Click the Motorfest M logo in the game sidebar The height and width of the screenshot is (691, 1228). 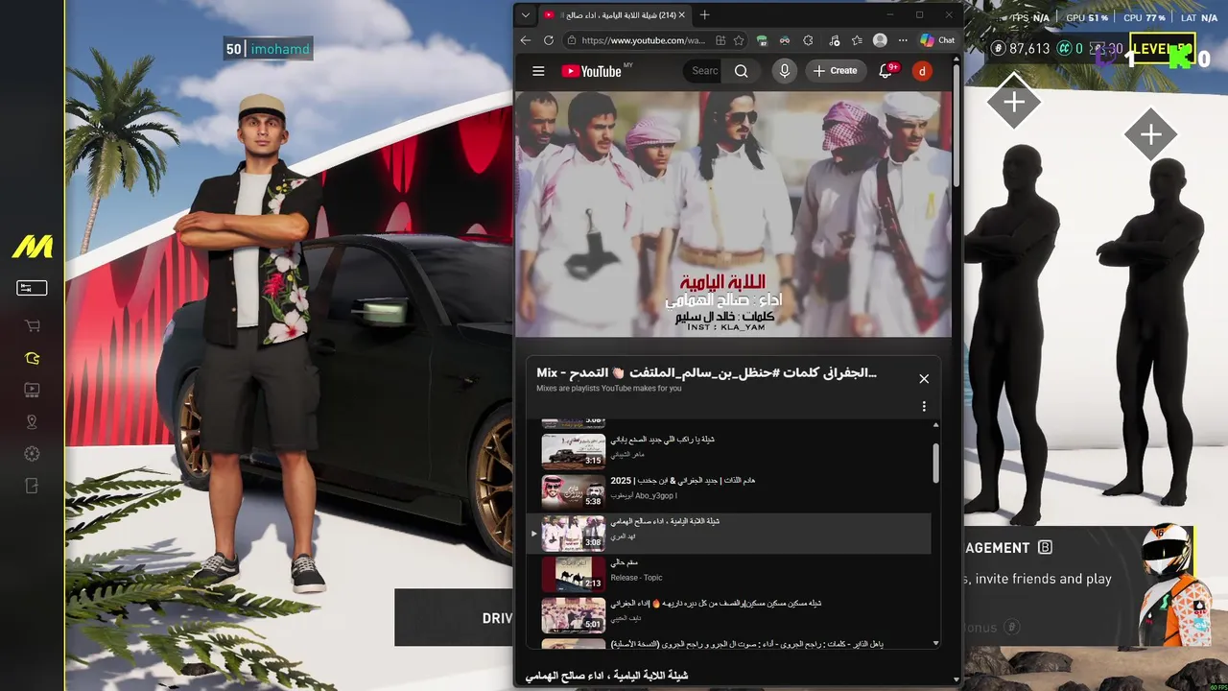point(32,247)
